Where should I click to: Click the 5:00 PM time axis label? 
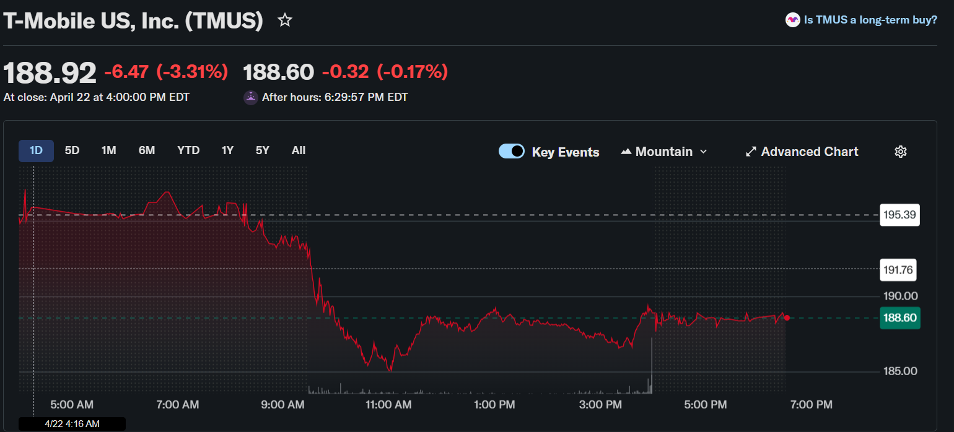click(706, 405)
